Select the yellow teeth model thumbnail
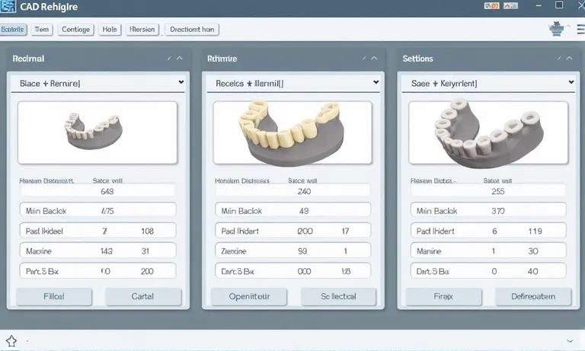This screenshot has width=585, height=351. tap(292, 134)
